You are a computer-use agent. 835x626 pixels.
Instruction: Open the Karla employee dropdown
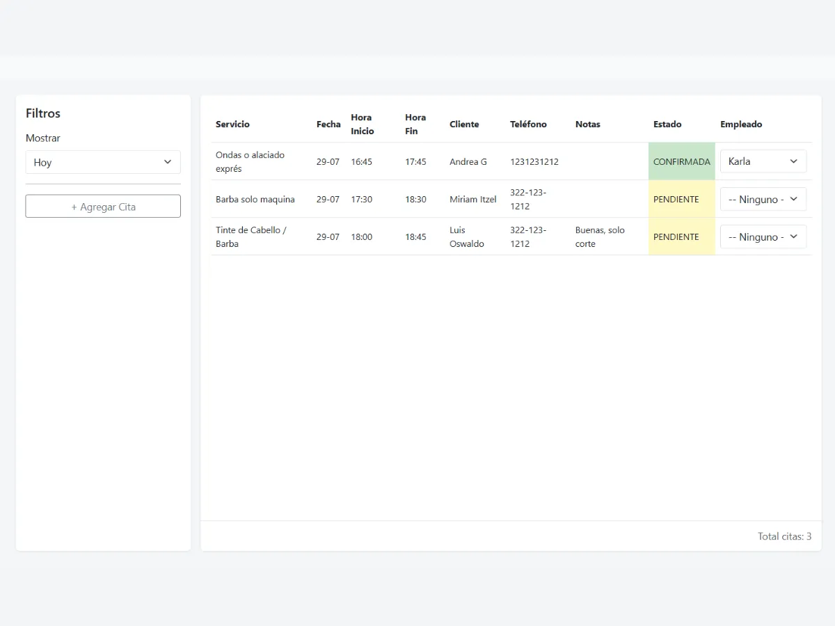coord(763,161)
